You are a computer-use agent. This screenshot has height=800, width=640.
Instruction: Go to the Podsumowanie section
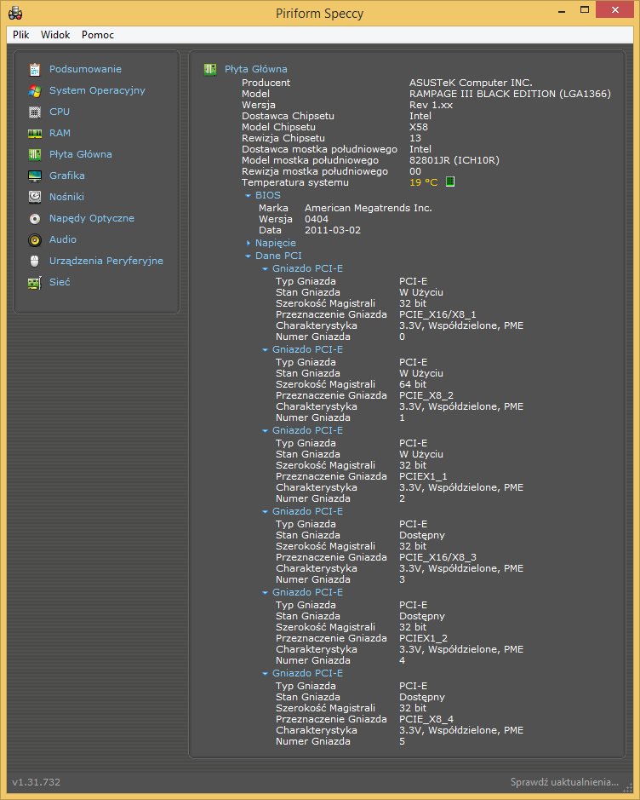tap(85, 69)
